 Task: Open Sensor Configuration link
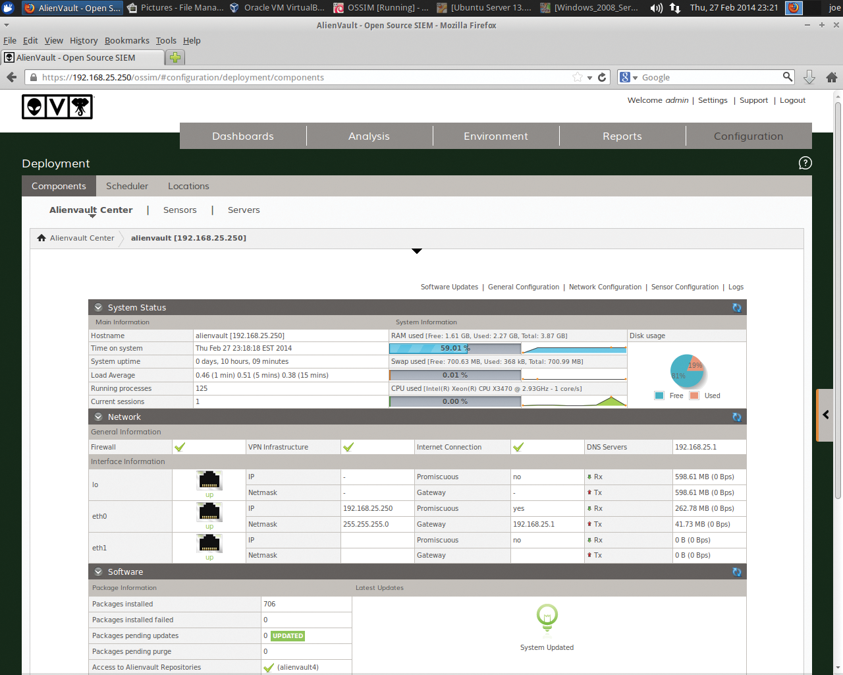(x=685, y=287)
